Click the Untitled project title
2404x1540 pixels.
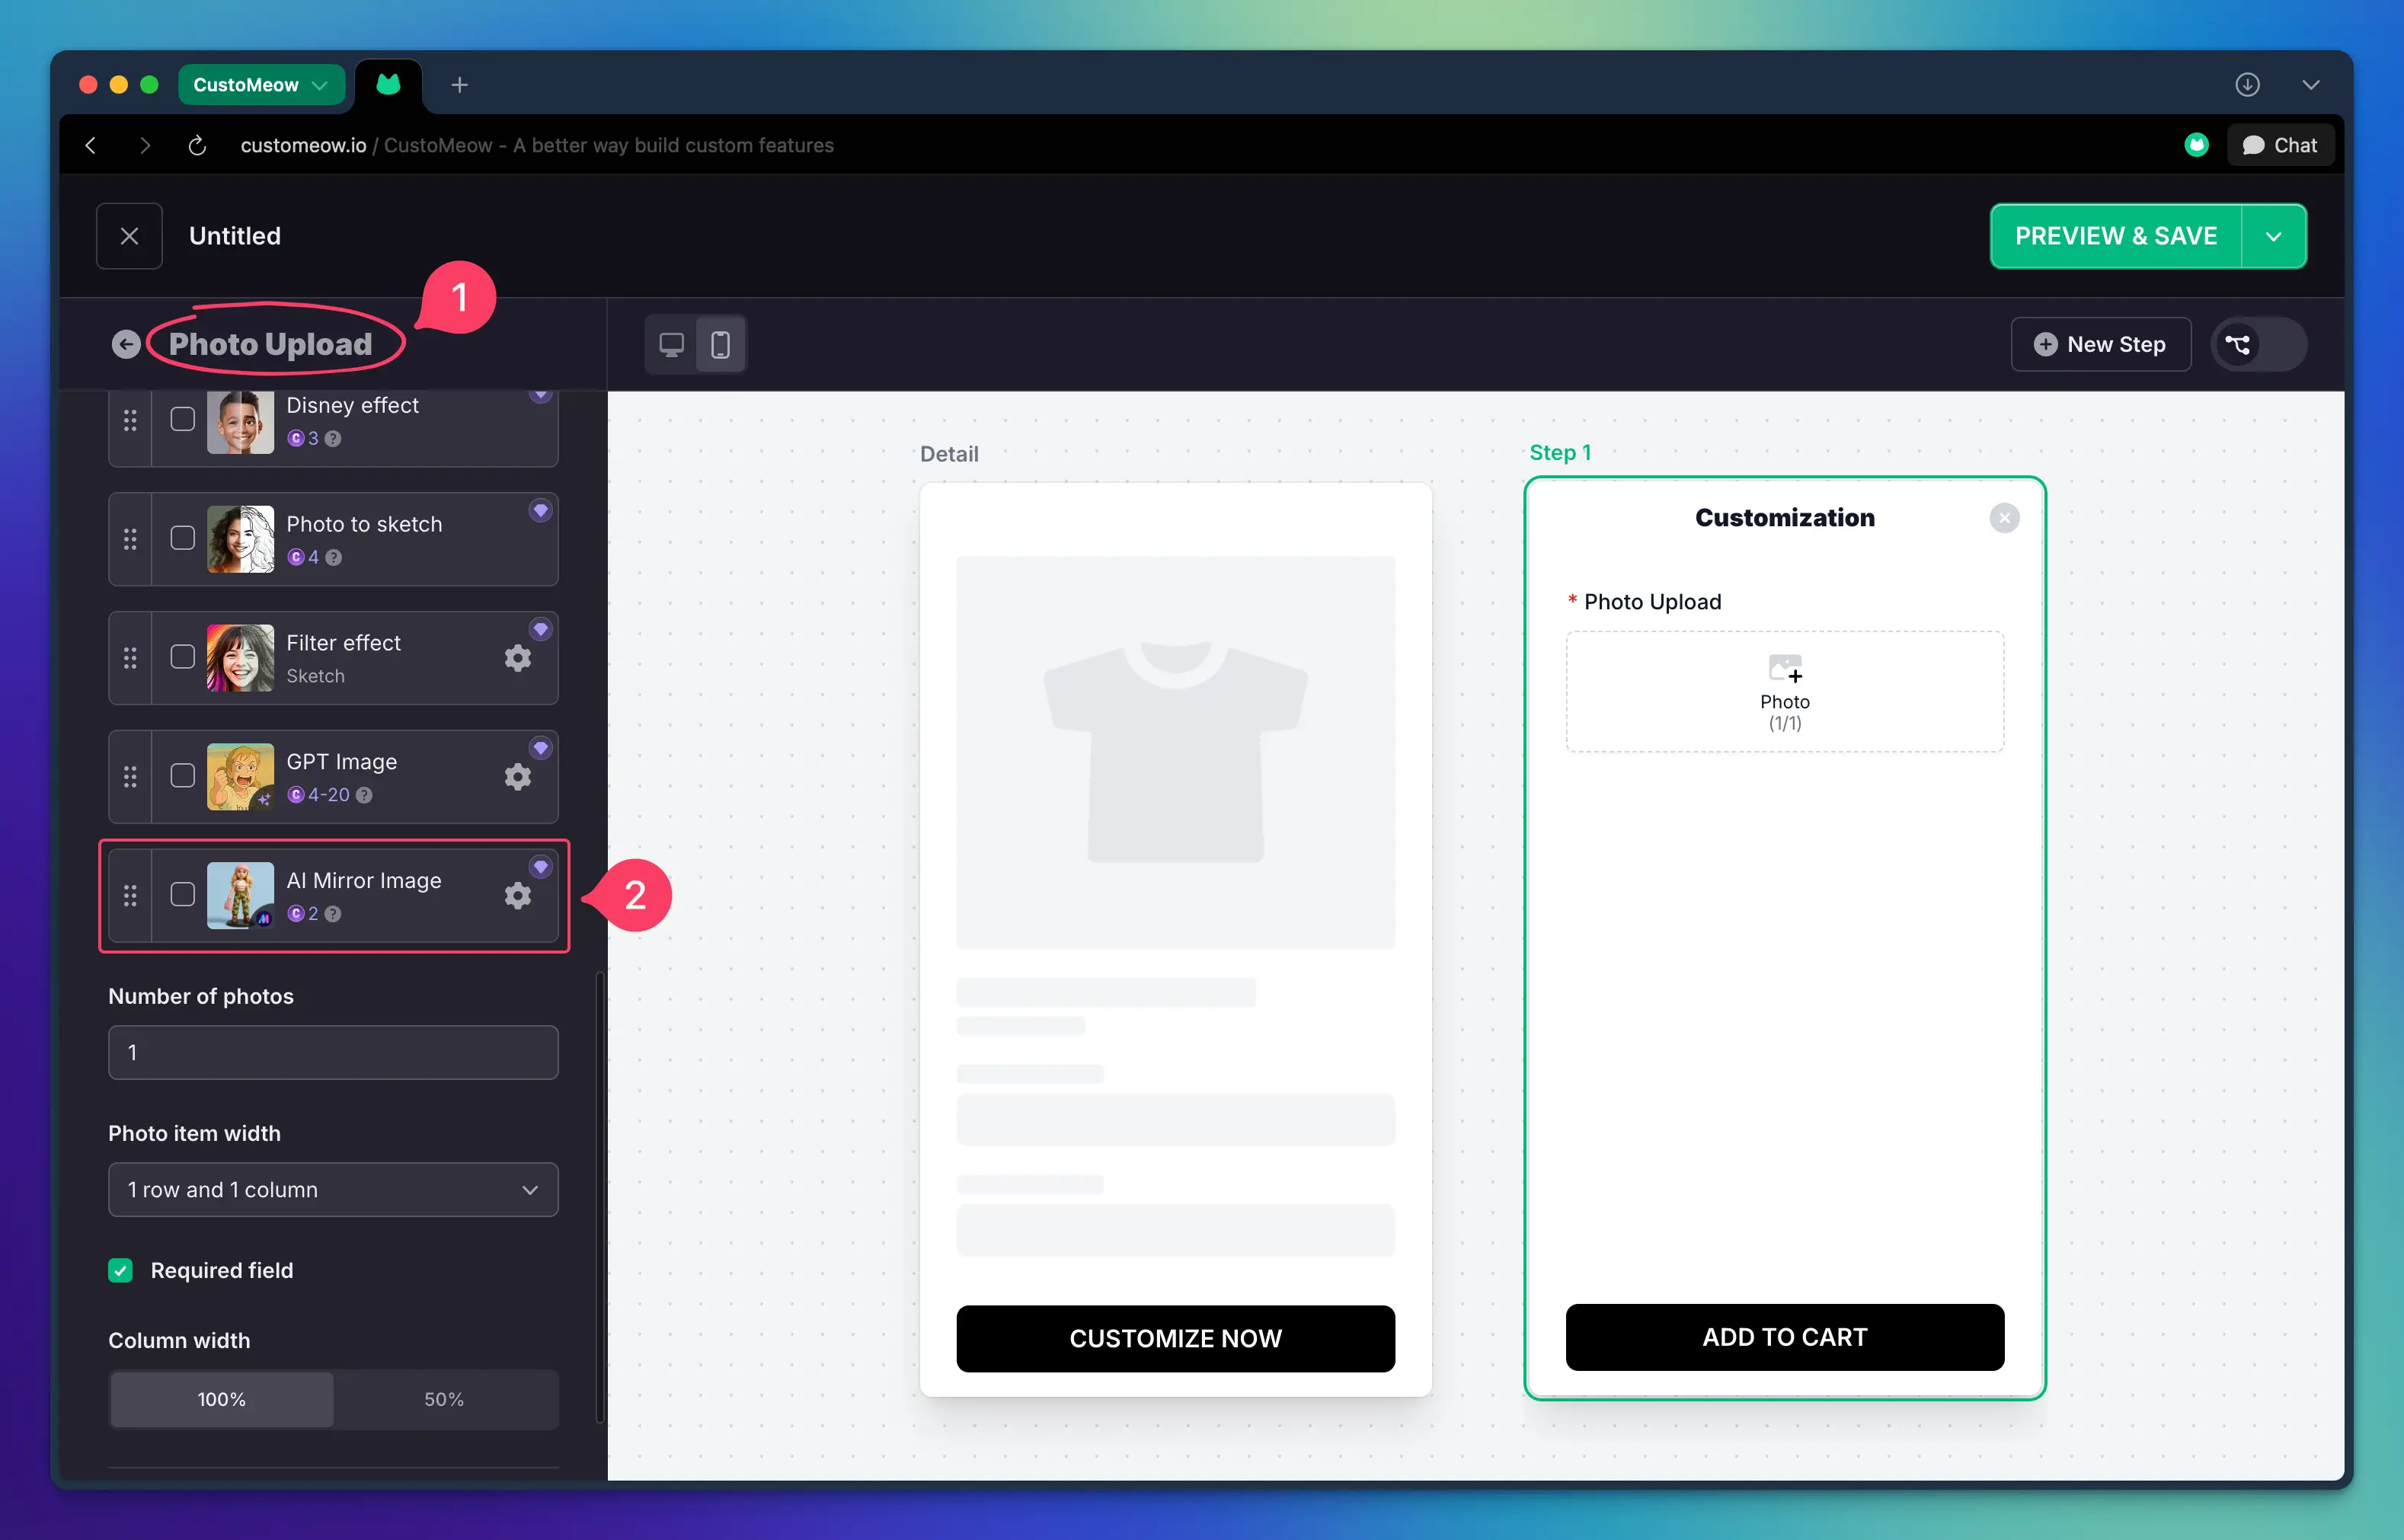(235, 236)
